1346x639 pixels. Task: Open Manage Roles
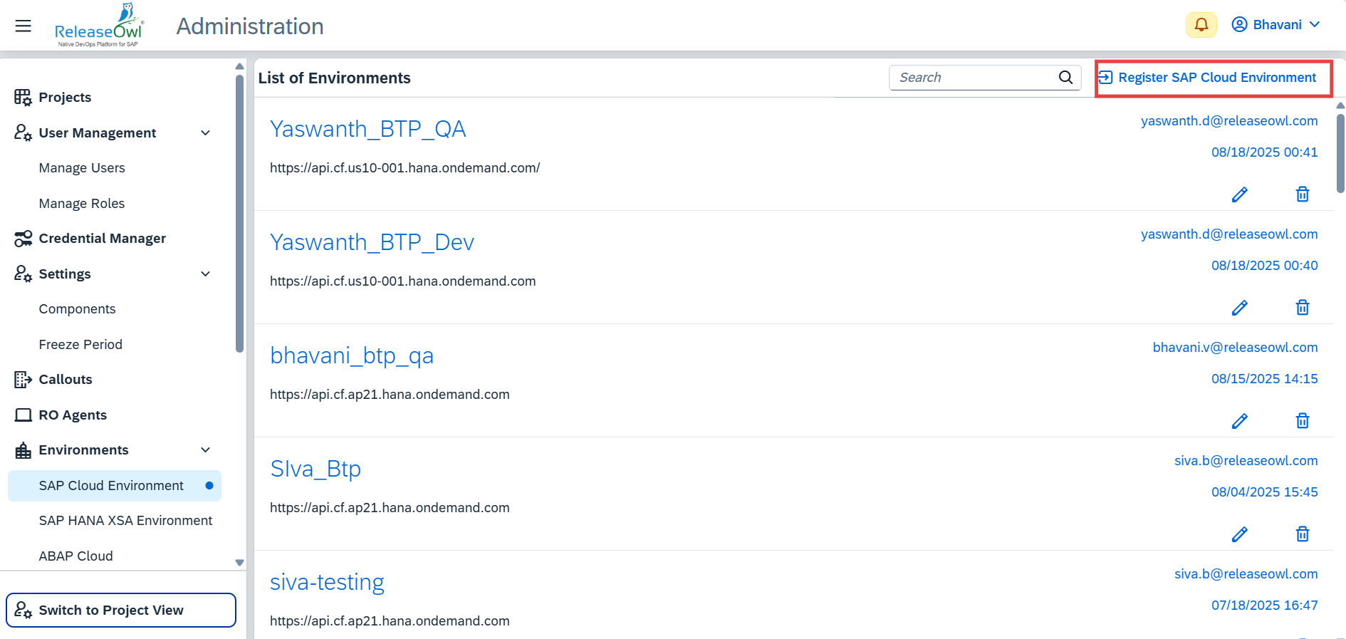tap(82, 204)
